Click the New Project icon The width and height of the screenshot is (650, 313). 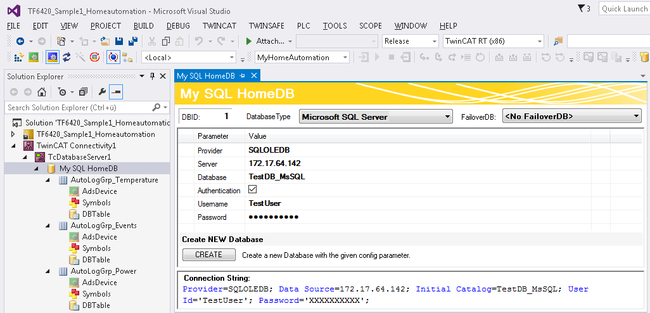61,41
